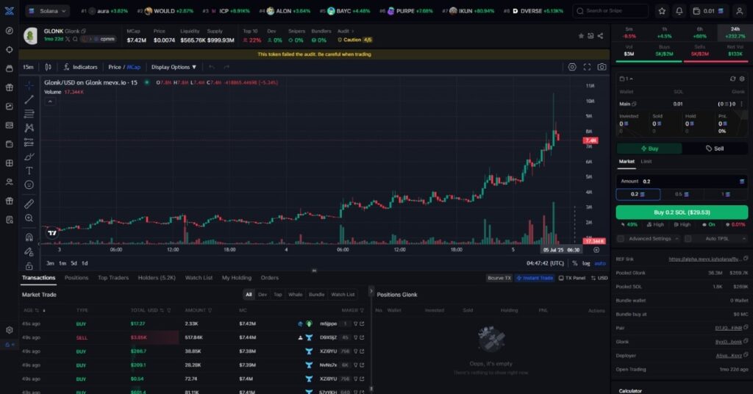This screenshot has height=394, width=753.
Task: Toggle auto scale on chart
Action: [x=600, y=263]
